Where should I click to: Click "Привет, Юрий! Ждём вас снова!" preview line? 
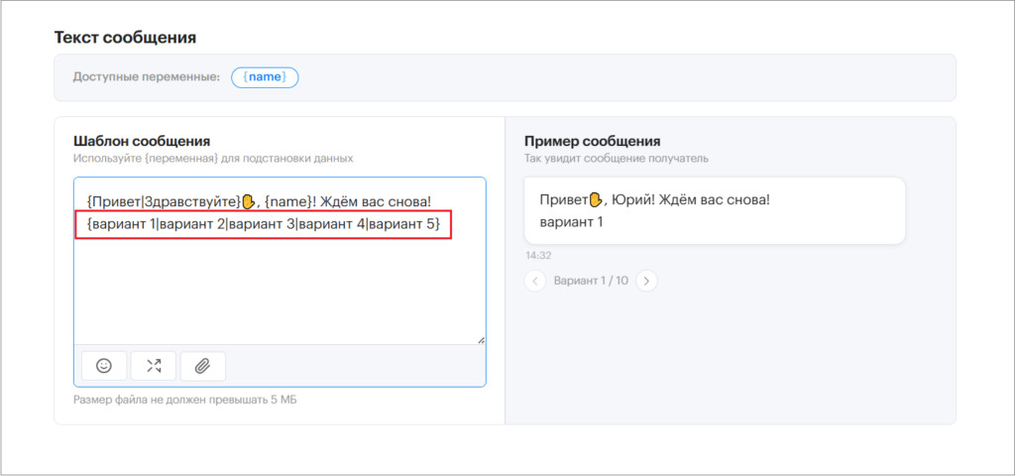click(x=654, y=199)
